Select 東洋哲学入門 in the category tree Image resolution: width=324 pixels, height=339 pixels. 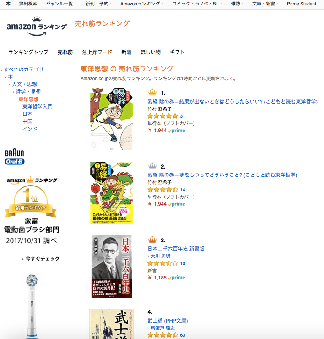[x=38, y=107]
